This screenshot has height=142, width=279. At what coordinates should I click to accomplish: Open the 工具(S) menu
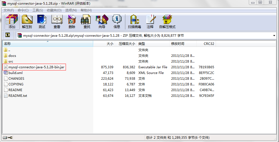[38, 10]
